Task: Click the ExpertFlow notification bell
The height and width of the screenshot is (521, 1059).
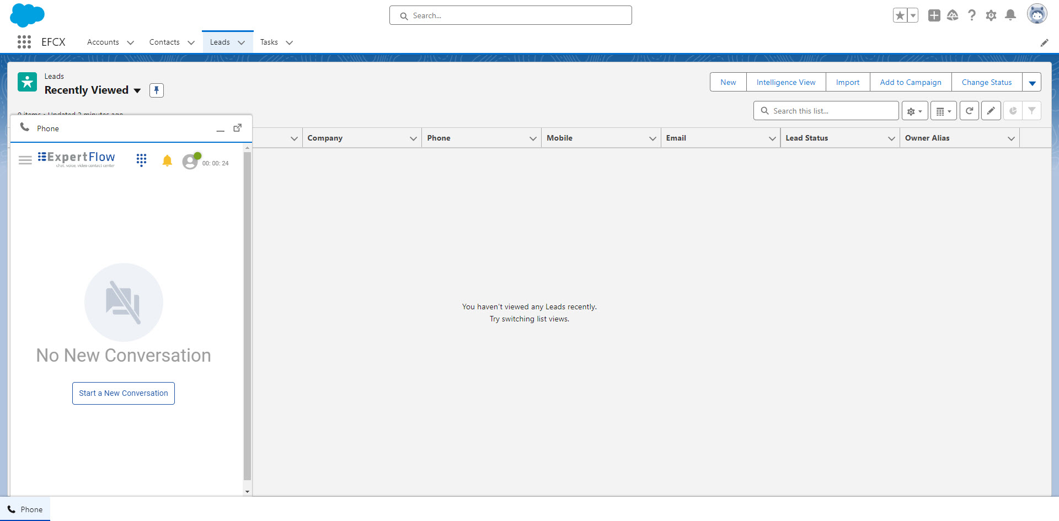Action: [x=167, y=160]
